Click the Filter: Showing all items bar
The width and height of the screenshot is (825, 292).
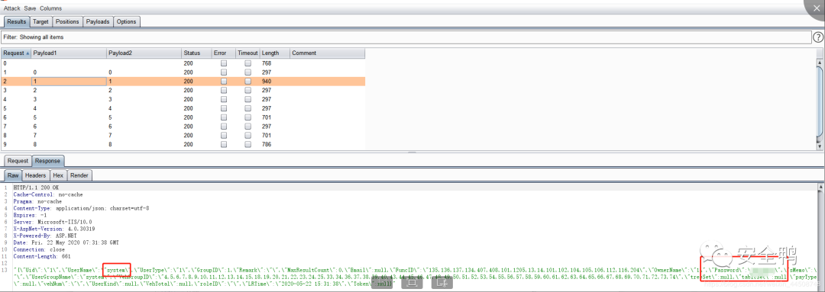pos(406,38)
